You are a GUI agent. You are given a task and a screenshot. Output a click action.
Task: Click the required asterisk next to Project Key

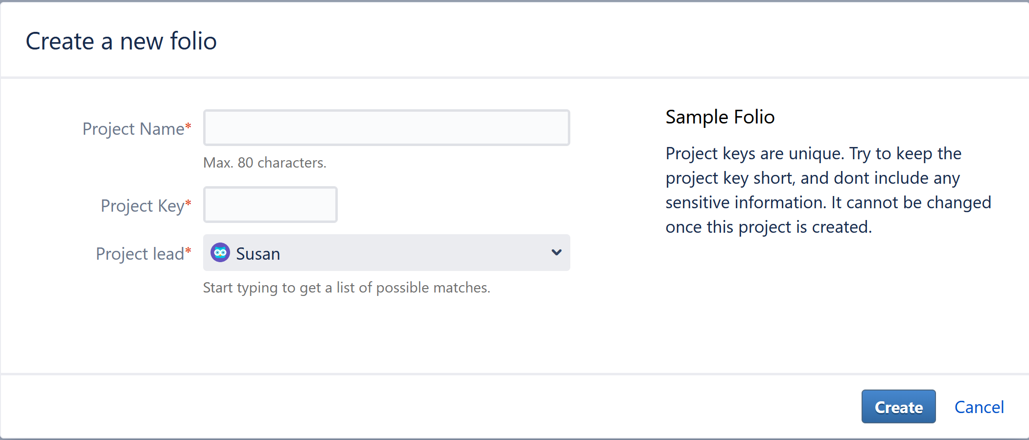coord(188,203)
